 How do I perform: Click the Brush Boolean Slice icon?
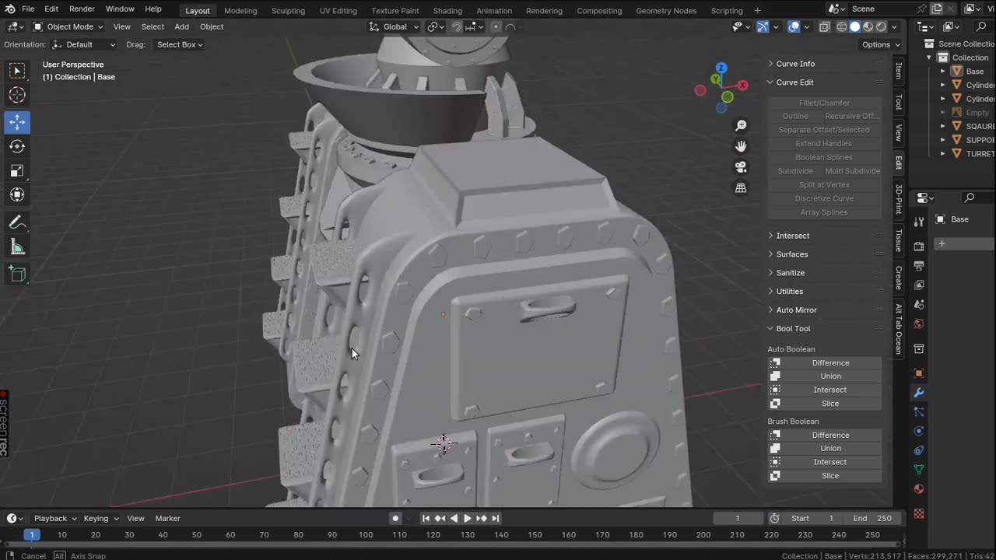(775, 476)
